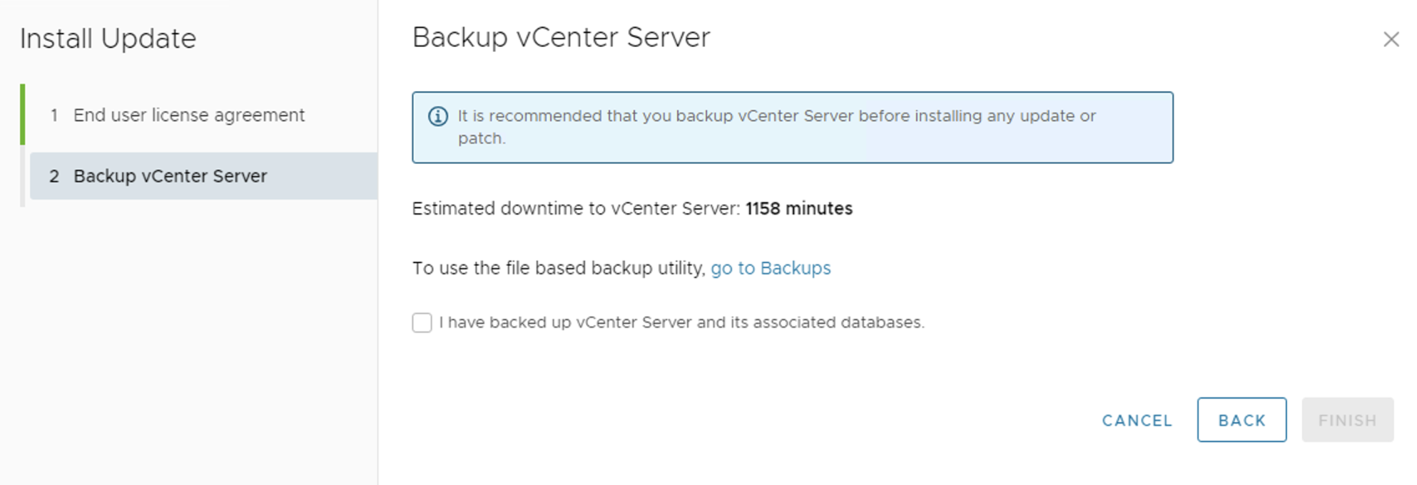Go to End user license agreement step
This screenshot has width=1417, height=485.
(188, 116)
